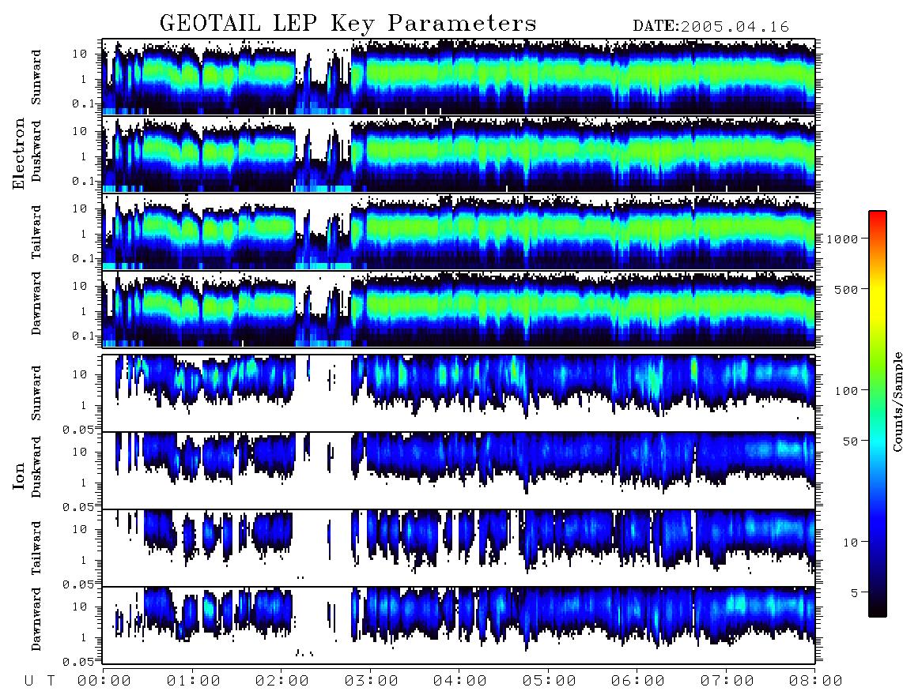Click the Ion "Duskward" axis label

[x=36, y=467]
